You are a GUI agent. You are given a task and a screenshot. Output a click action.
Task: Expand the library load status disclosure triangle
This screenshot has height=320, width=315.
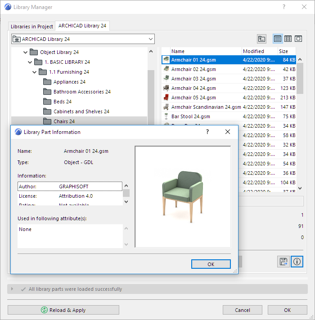coord(12,289)
